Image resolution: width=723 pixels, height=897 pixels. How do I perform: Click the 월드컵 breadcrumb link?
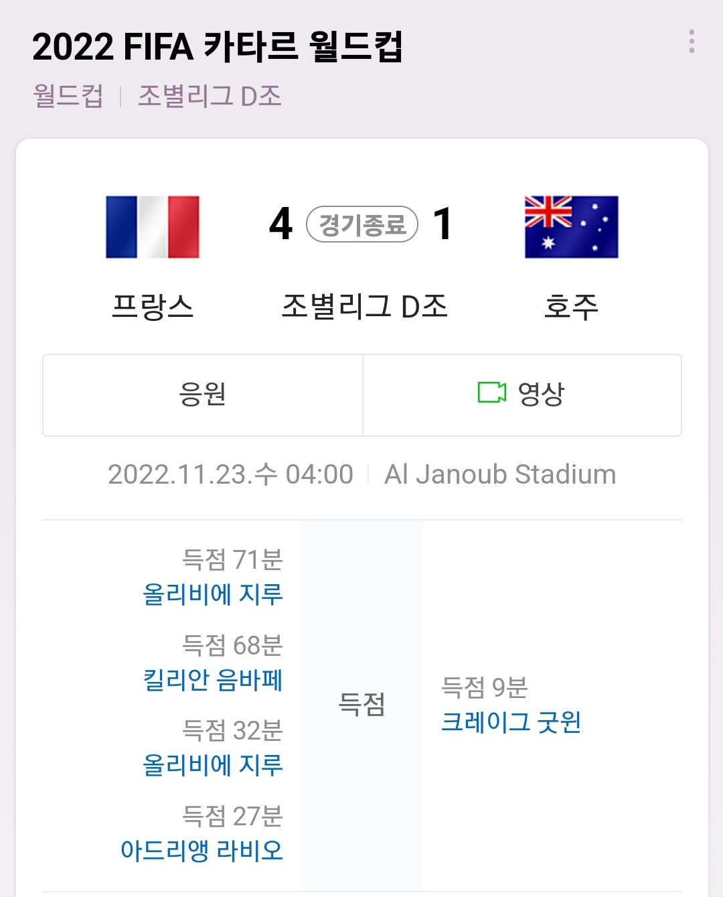click(x=68, y=96)
